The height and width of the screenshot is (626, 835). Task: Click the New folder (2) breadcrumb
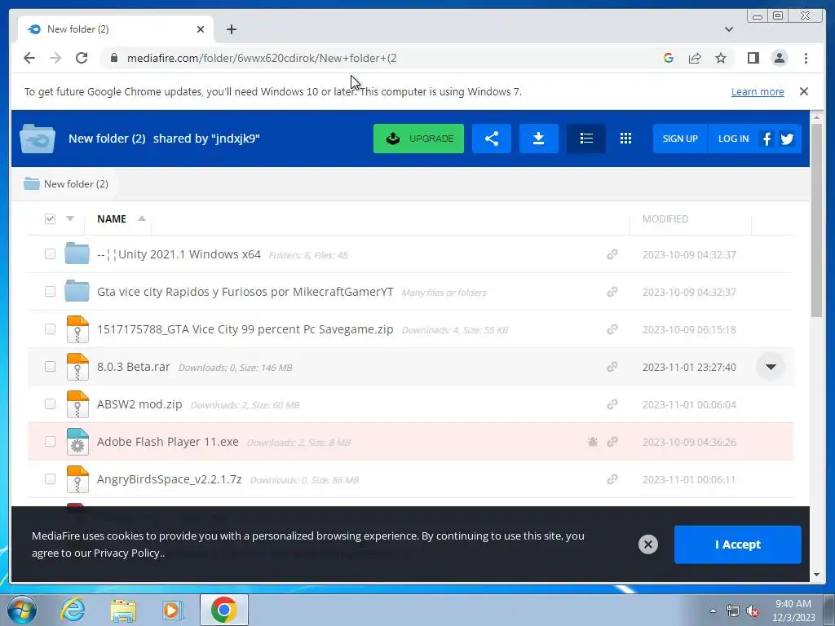click(x=65, y=183)
